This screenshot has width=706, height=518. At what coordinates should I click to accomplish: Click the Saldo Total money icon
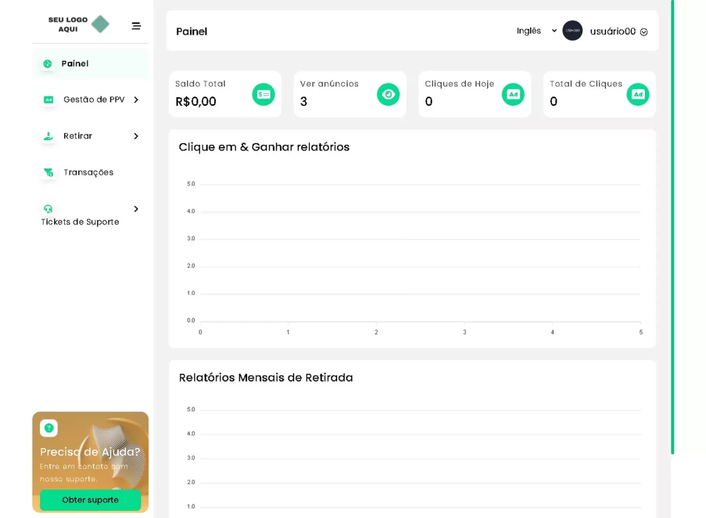click(263, 95)
